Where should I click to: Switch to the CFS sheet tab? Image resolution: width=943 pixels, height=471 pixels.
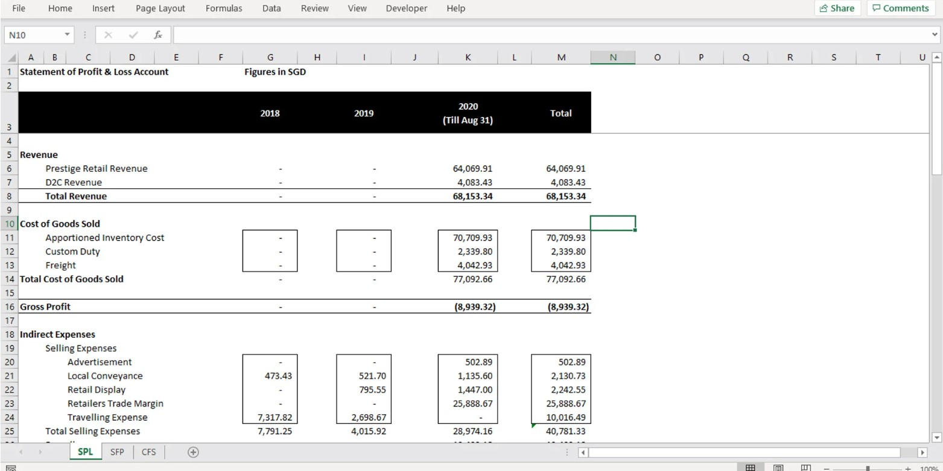(x=148, y=452)
